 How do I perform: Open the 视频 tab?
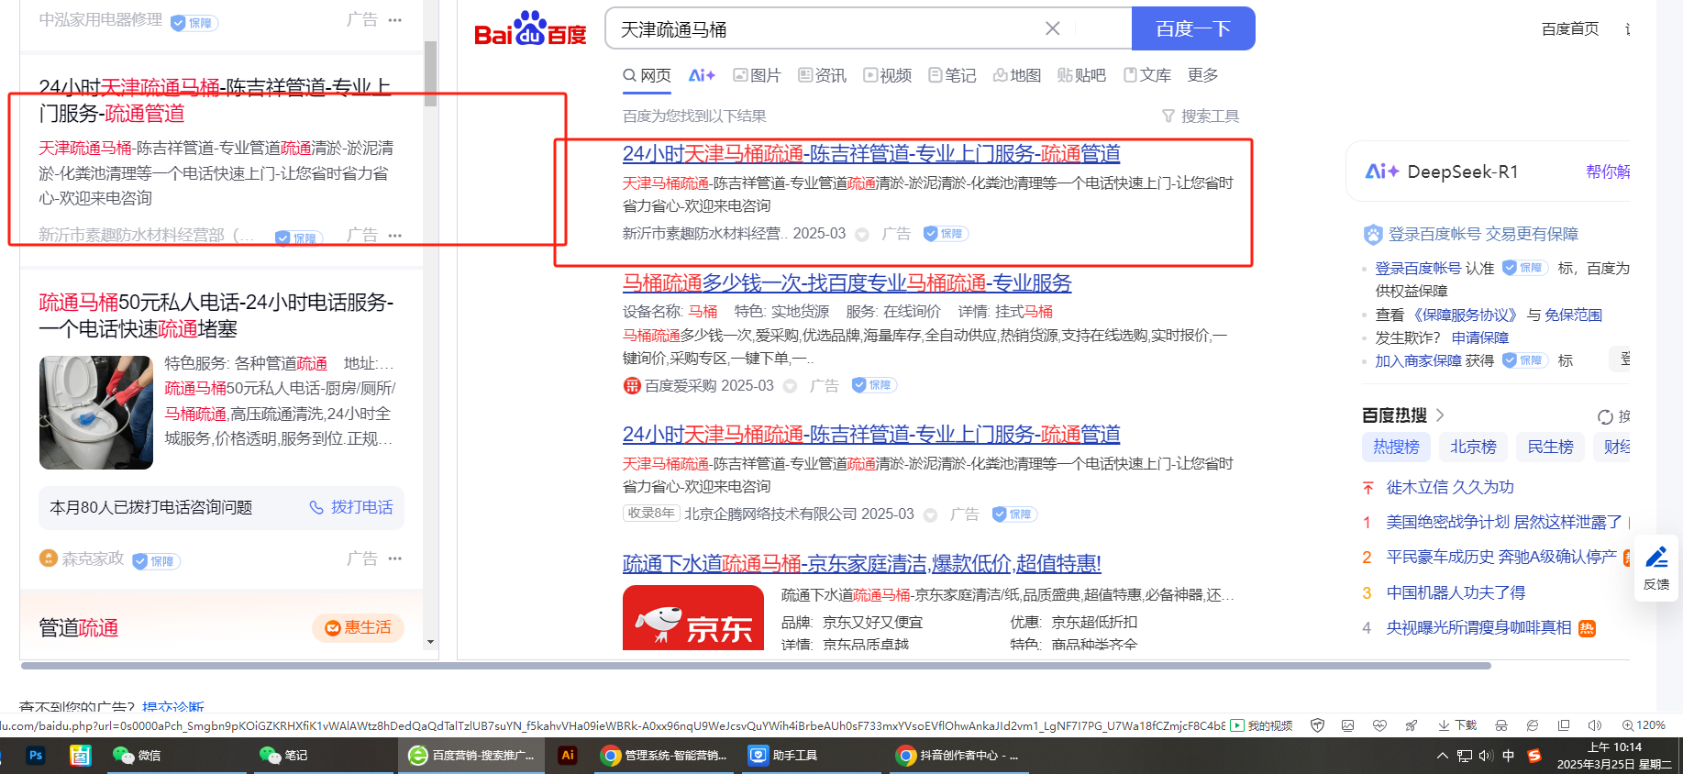click(x=888, y=75)
